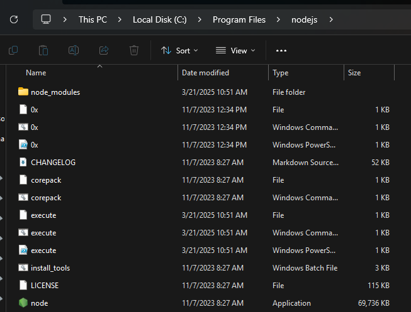Click CHANGELOG date 11/7/2023 8:27 AM
411x312 pixels.
tap(213, 163)
